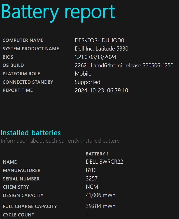This screenshot has height=219, width=179.
Task: Click the FULL CHARGE CAPACITY label
Action: pos(30,206)
